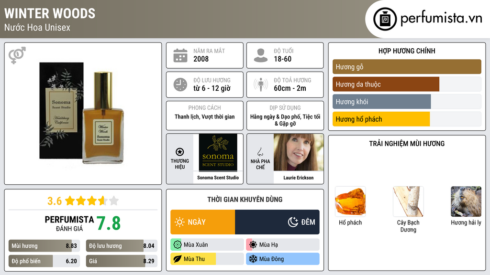Open the Sonoma Scent Studio brand logo
The width and height of the screenshot is (490, 275).
pyautogui.click(x=218, y=152)
